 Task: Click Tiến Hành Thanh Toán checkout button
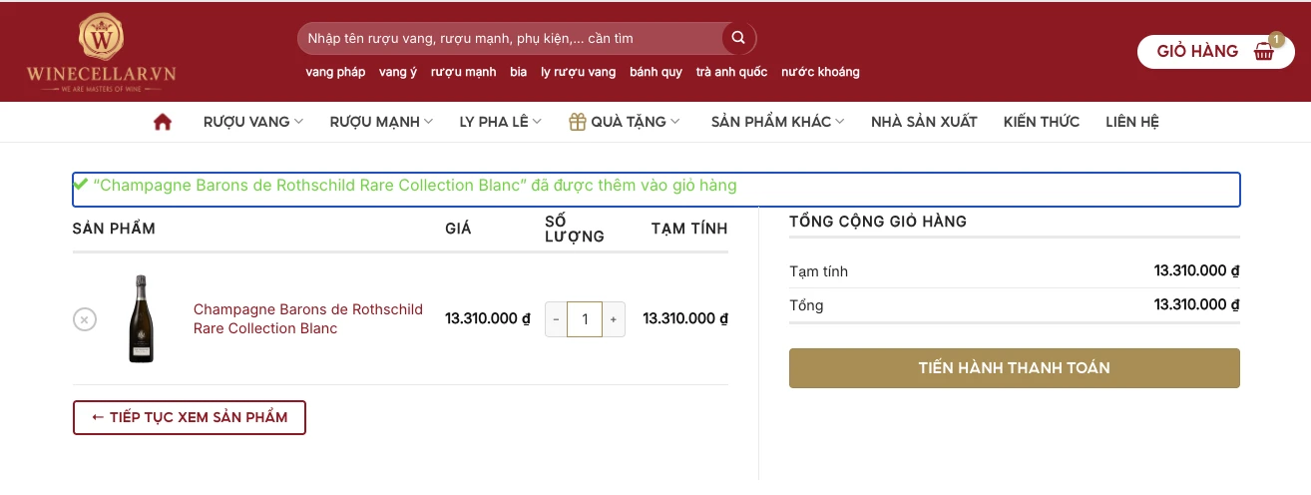(x=1015, y=368)
